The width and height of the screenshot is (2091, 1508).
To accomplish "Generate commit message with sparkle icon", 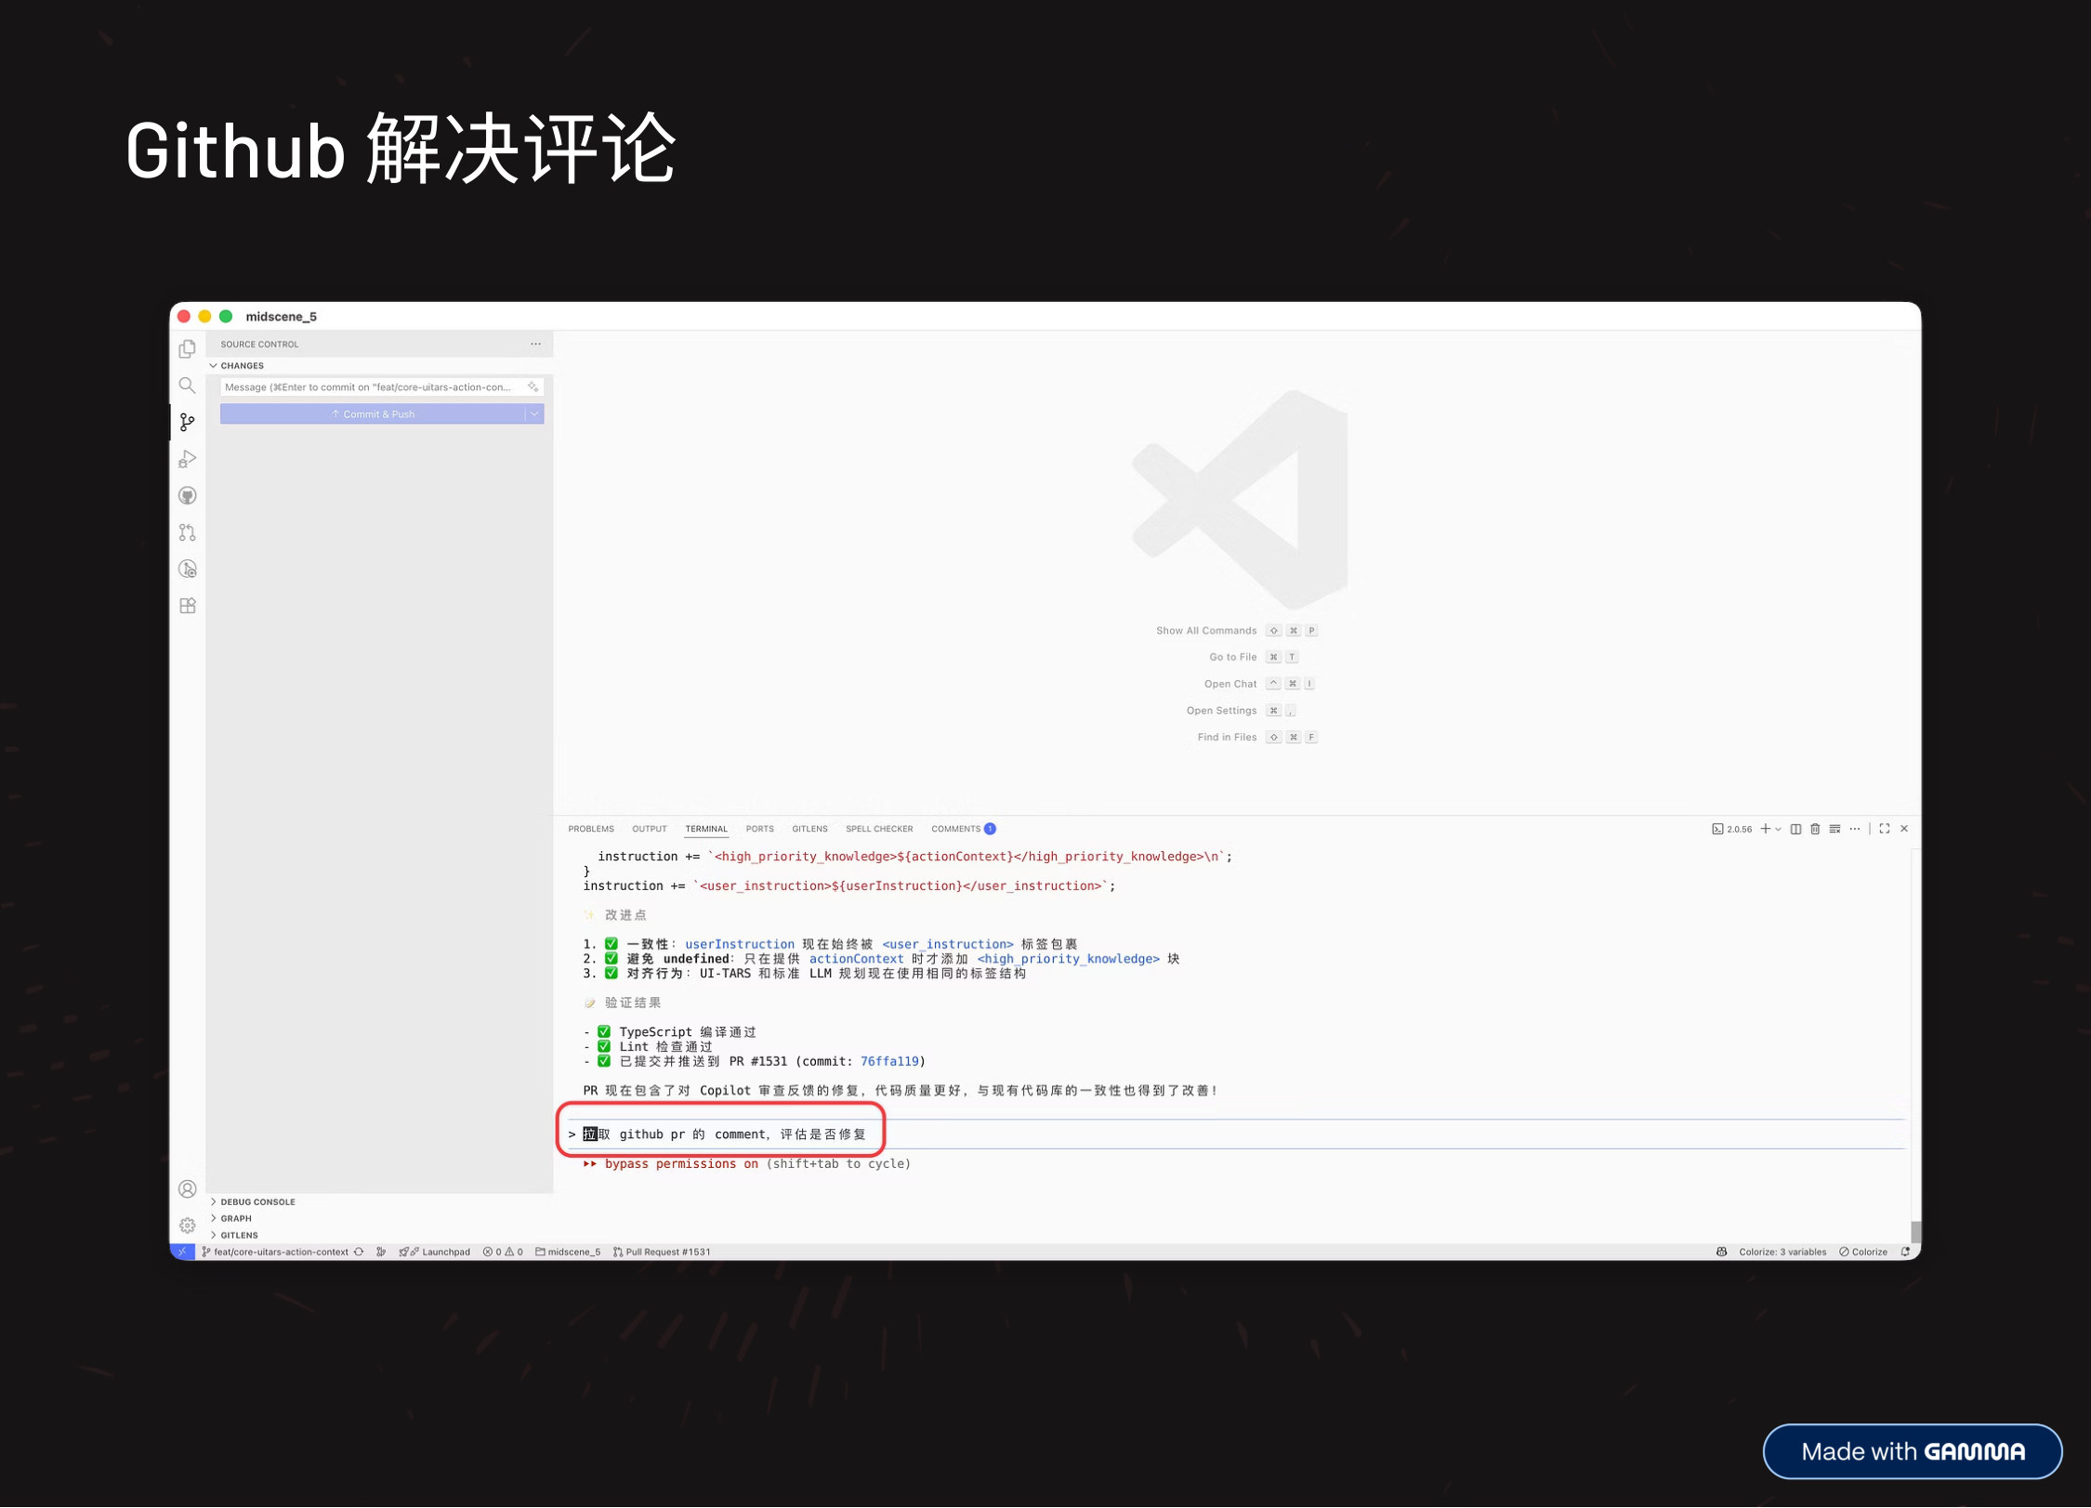I will click(x=533, y=387).
